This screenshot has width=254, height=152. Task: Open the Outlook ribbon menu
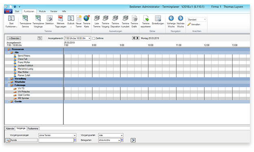pyautogui.click(x=71, y=22)
